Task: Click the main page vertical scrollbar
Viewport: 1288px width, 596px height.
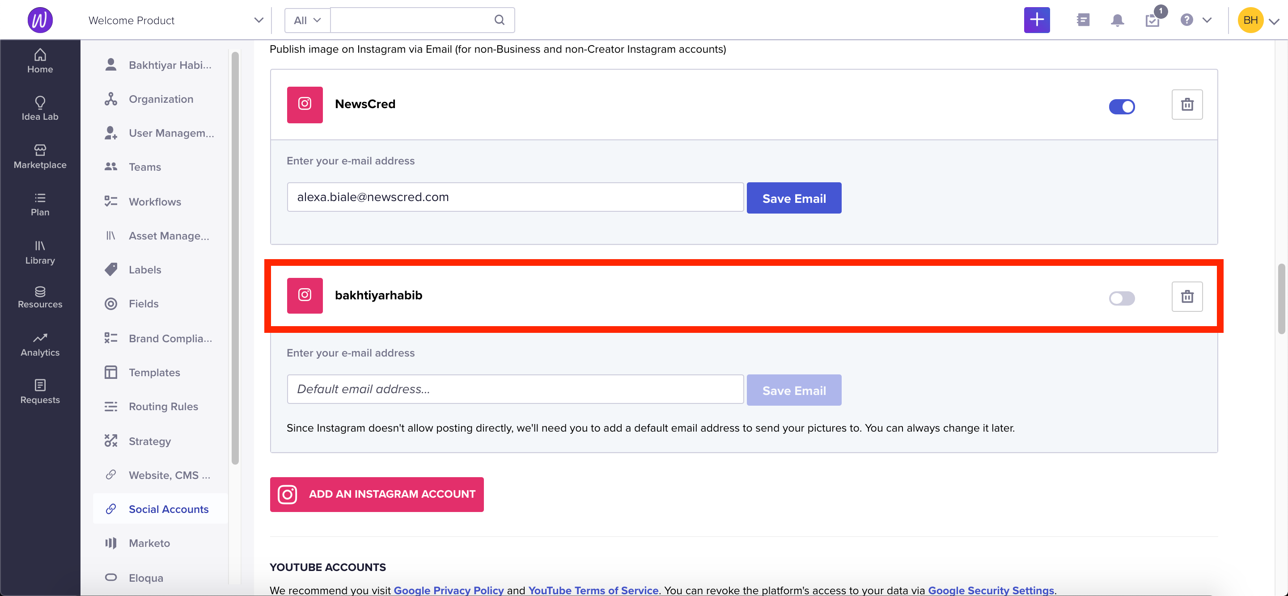Action: [x=1281, y=299]
